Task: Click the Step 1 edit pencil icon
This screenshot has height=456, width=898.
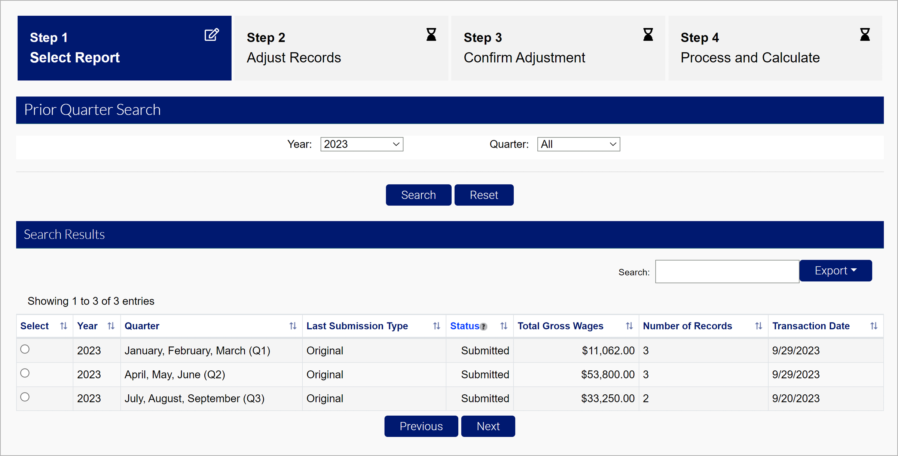Action: (211, 35)
